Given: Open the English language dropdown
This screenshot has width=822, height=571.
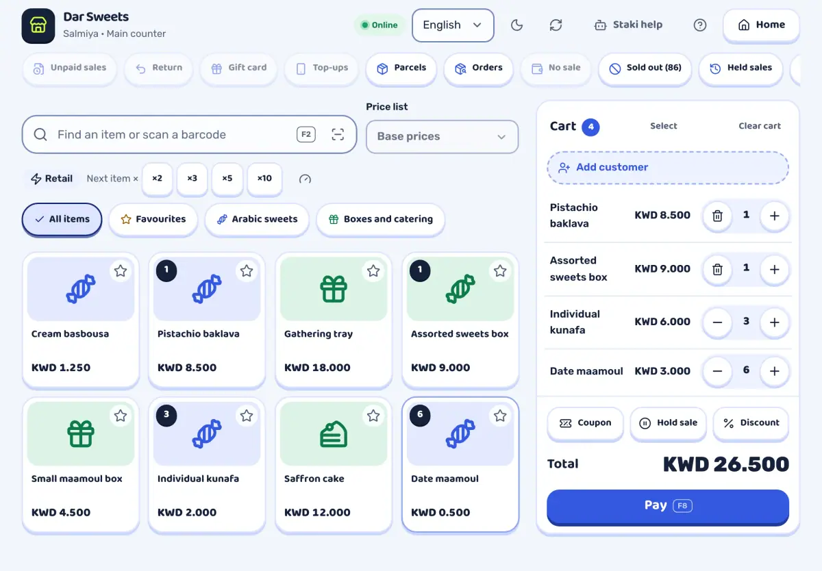Looking at the screenshot, I should (453, 25).
